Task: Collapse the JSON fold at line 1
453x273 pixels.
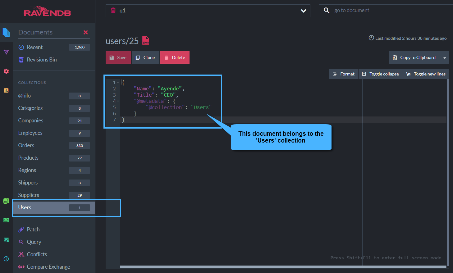Action: point(118,83)
